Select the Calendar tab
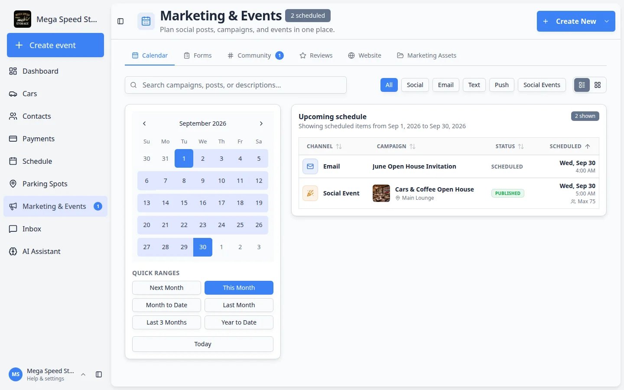The width and height of the screenshot is (624, 390). (149, 55)
